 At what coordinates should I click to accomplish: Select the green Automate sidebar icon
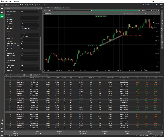(2, 16)
